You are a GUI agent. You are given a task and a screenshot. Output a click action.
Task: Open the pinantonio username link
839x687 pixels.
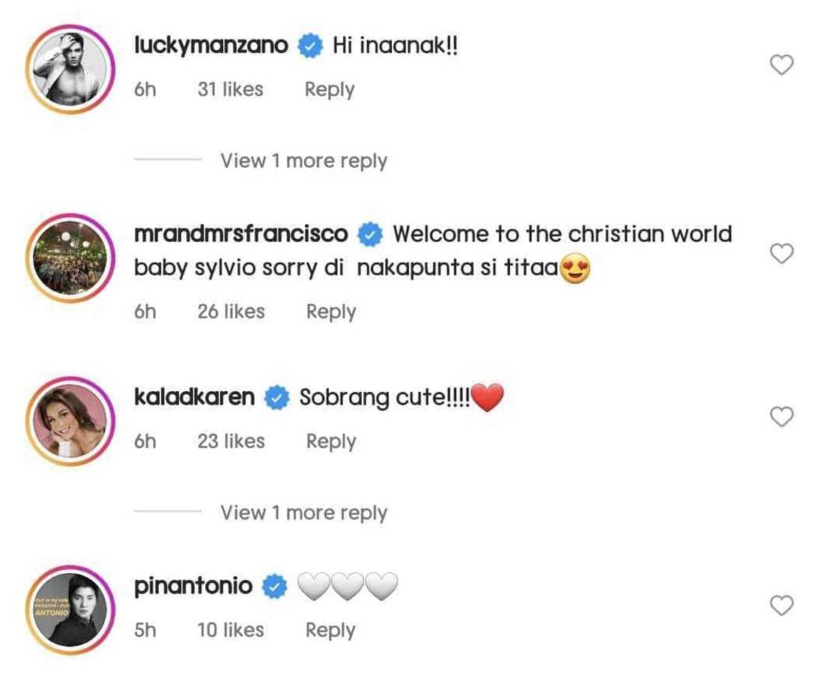click(193, 586)
